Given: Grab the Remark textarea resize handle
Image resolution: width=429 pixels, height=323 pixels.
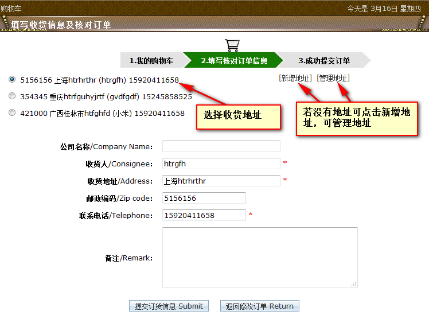Looking at the screenshot, I should (354, 284).
